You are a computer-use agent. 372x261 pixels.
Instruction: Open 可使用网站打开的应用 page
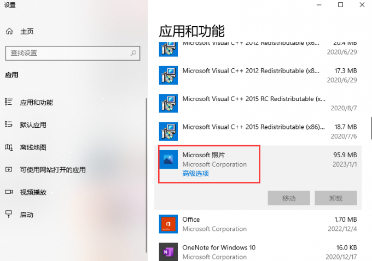pos(53,170)
